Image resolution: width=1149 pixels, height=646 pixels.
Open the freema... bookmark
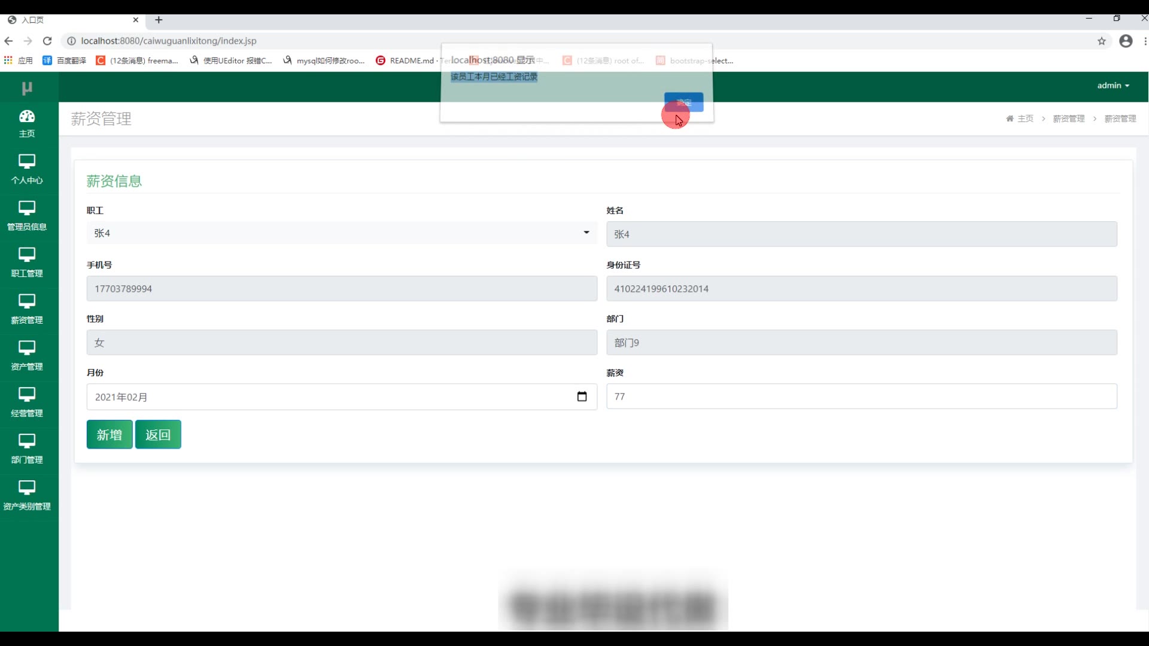138,60
